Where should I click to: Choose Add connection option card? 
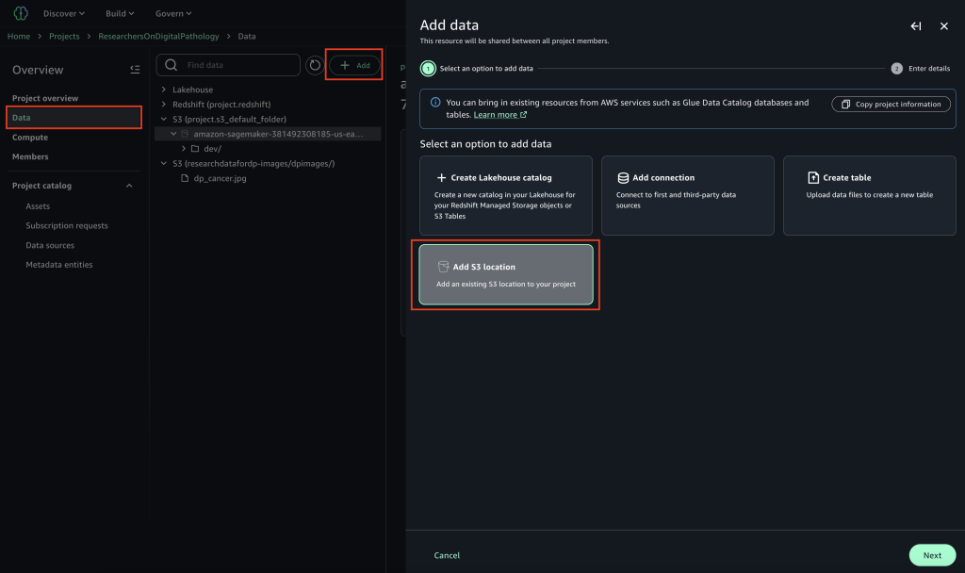(x=687, y=196)
